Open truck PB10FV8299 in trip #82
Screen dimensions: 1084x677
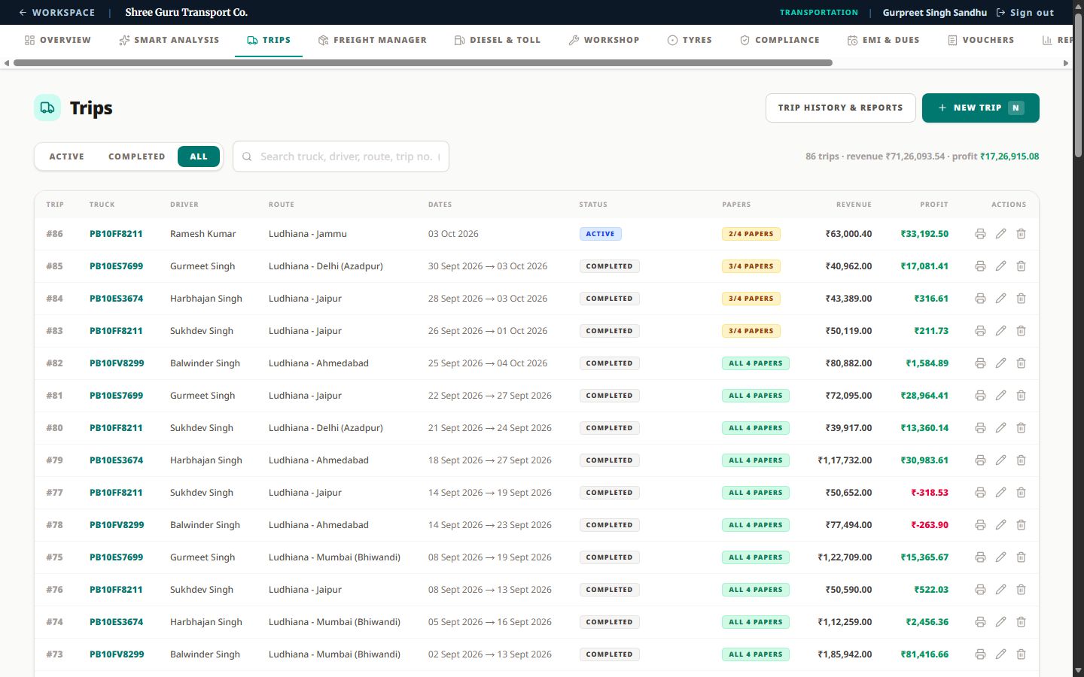click(x=117, y=363)
